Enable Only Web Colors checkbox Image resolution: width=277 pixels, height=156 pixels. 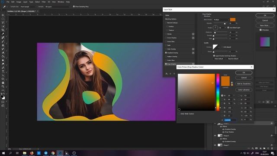pyautogui.click(x=179, y=114)
